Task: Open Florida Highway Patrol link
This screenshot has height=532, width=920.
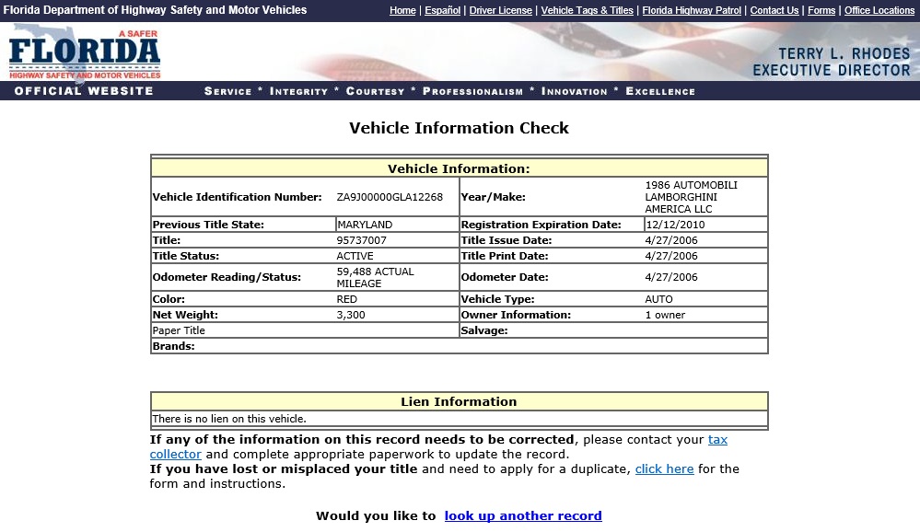Action: coord(692,10)
